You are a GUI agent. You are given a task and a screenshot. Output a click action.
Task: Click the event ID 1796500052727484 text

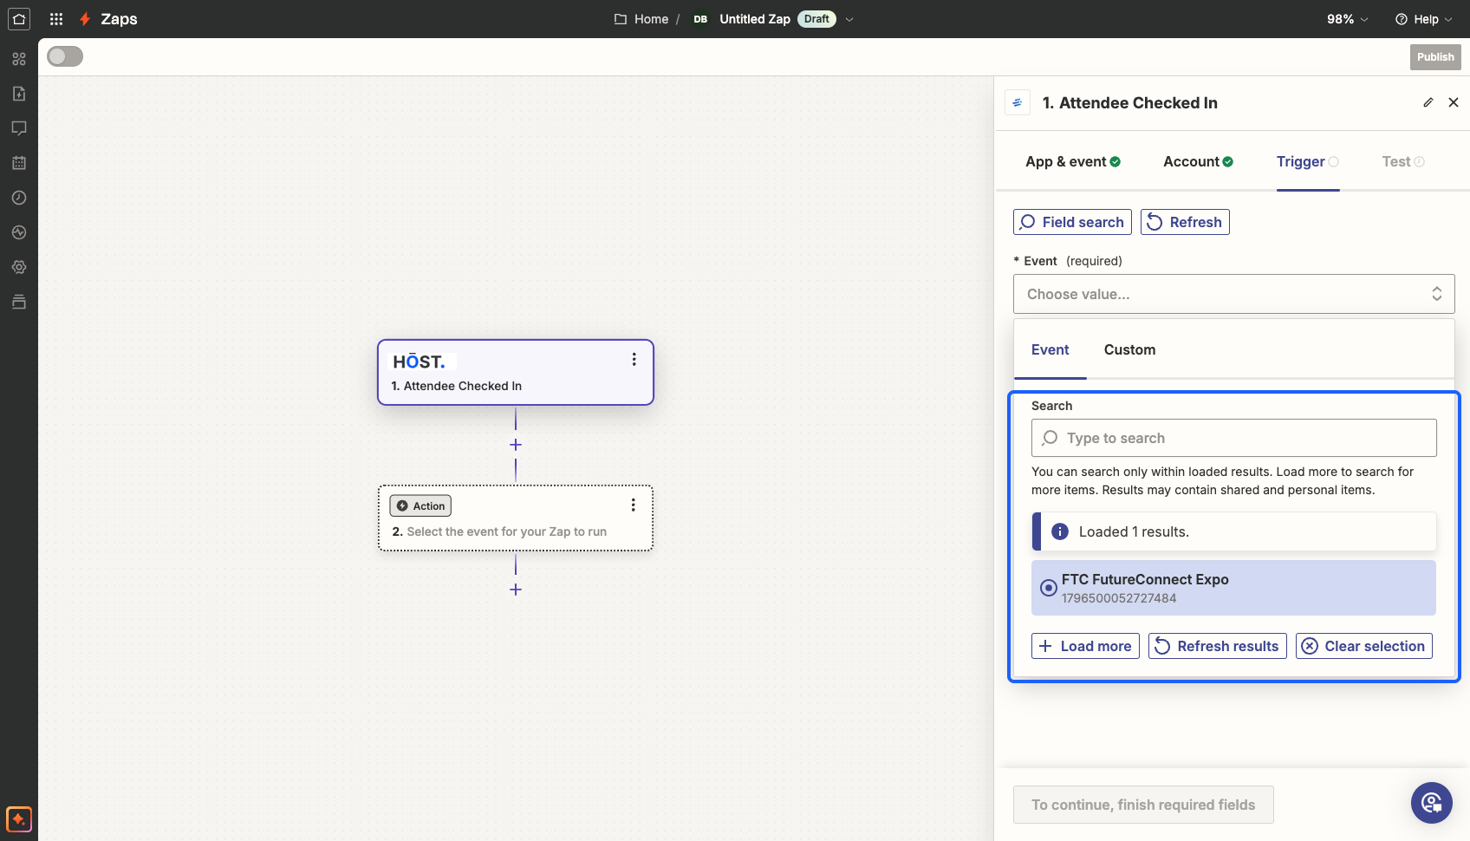point(1119,598)
